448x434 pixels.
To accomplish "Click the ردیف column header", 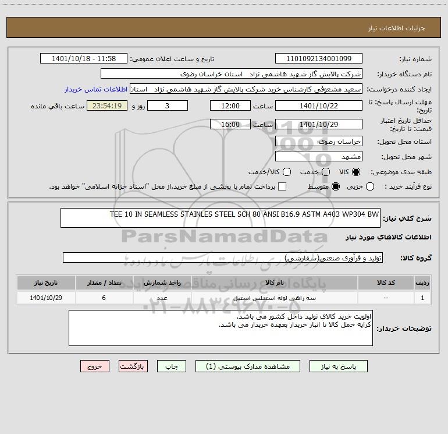I will coord(422,283).
